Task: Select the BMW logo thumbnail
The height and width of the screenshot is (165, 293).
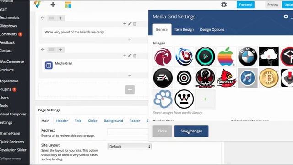Action: tap(248, 57)
